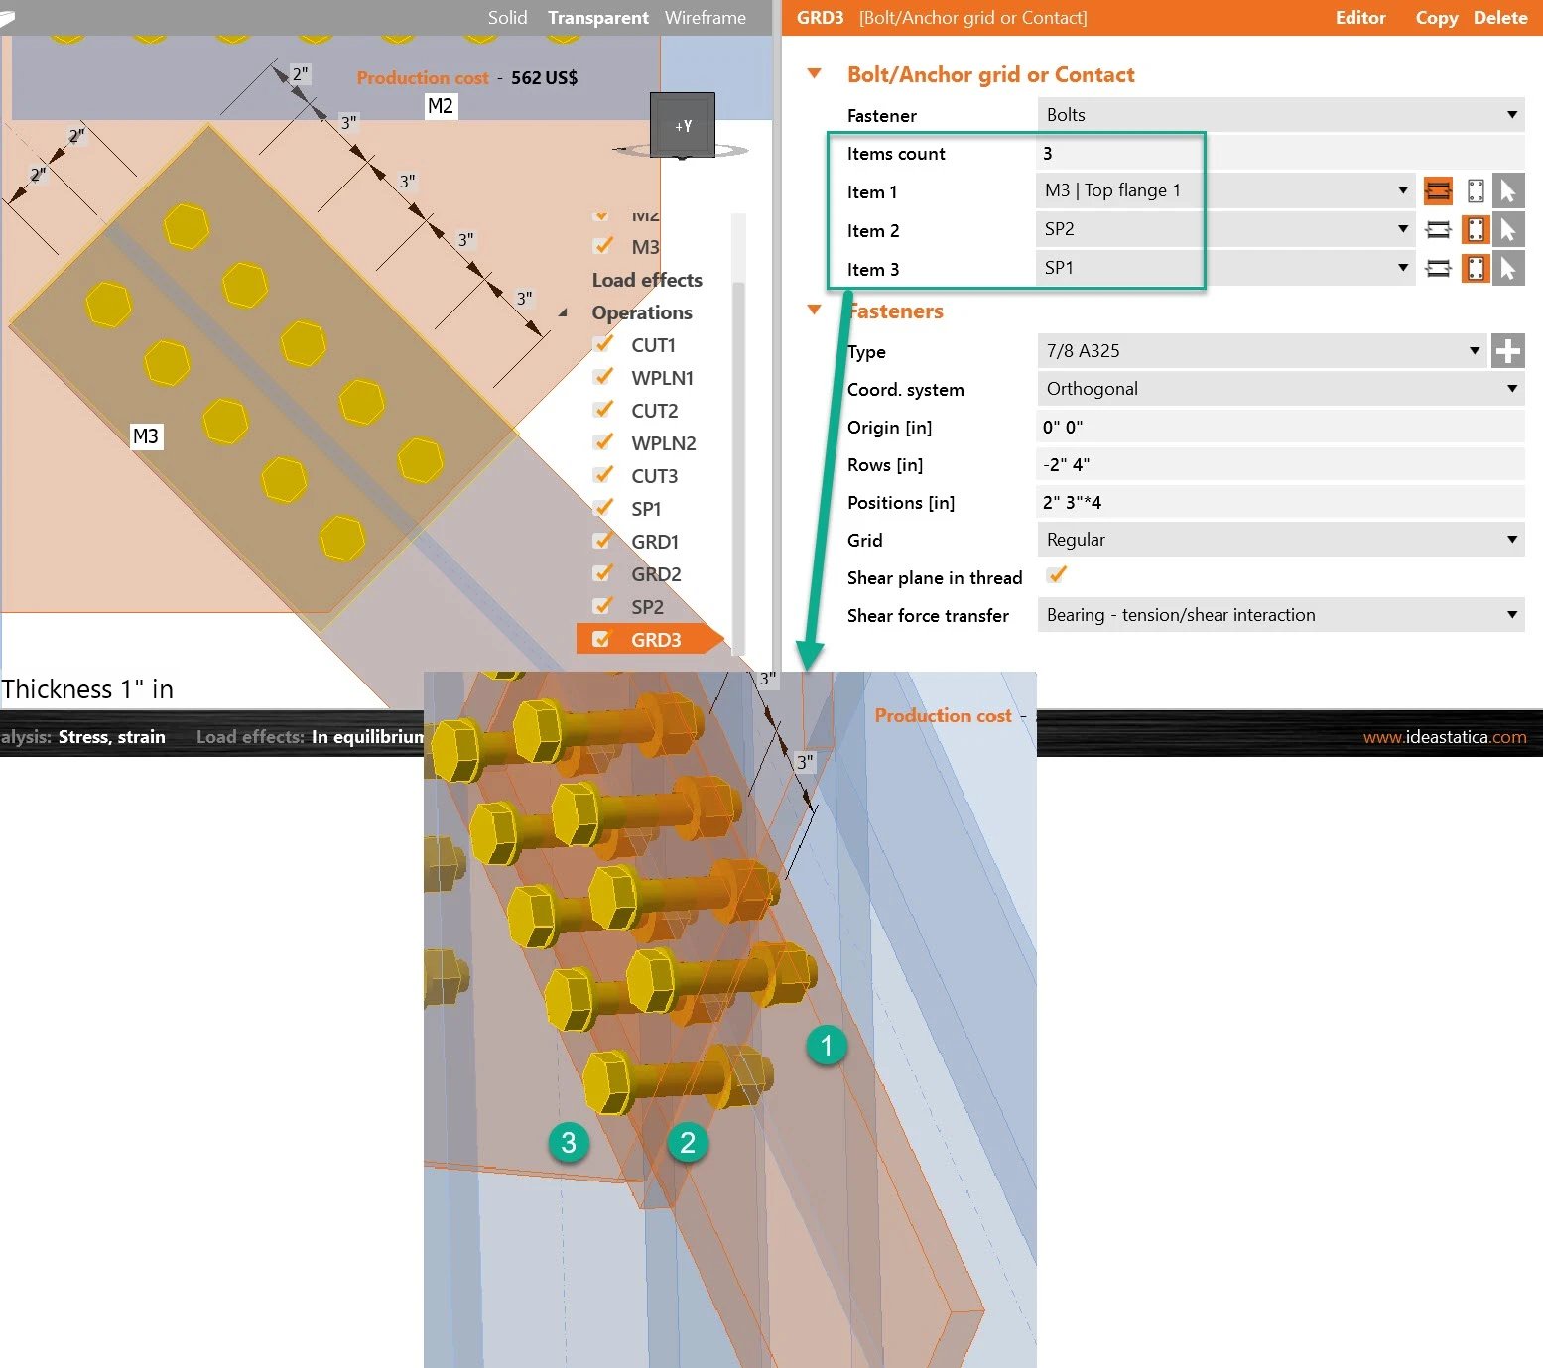Click the pick-in-scene arrow for Item 3
Screen dimensions: 1543x1368
[x=1508, y=268]
